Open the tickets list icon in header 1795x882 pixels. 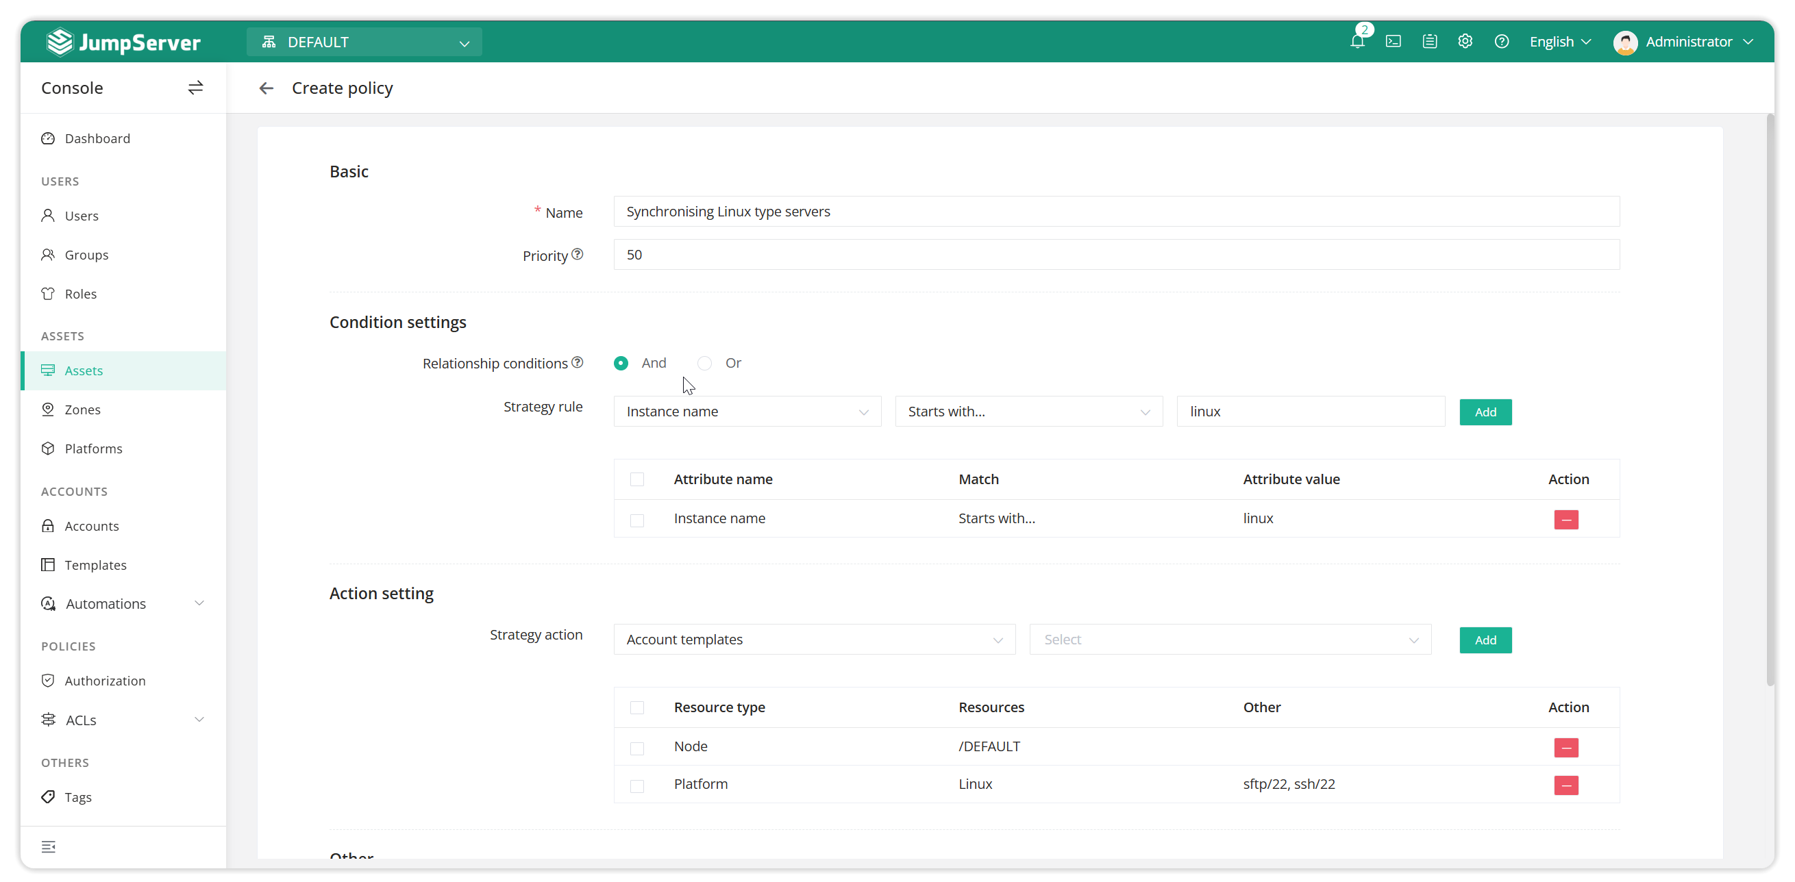point(1429,42)
